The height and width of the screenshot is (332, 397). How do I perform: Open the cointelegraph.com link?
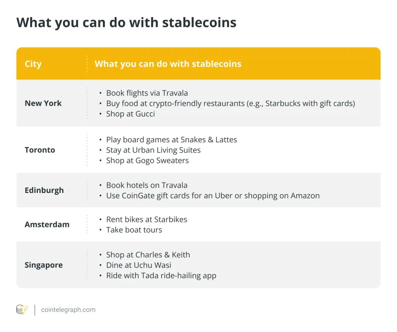(x=68, y=310)
